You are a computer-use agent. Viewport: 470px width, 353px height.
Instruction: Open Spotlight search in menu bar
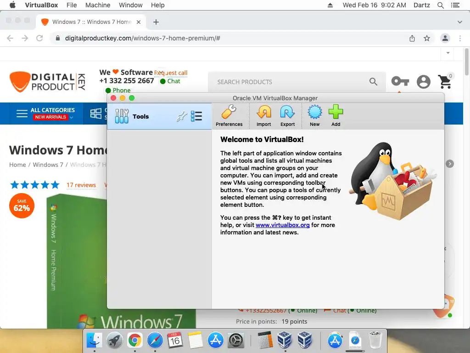[440, 5]
